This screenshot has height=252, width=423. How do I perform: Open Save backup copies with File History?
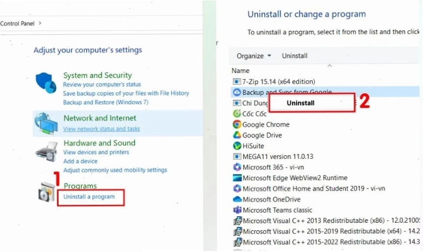click(x=126, y=93)
